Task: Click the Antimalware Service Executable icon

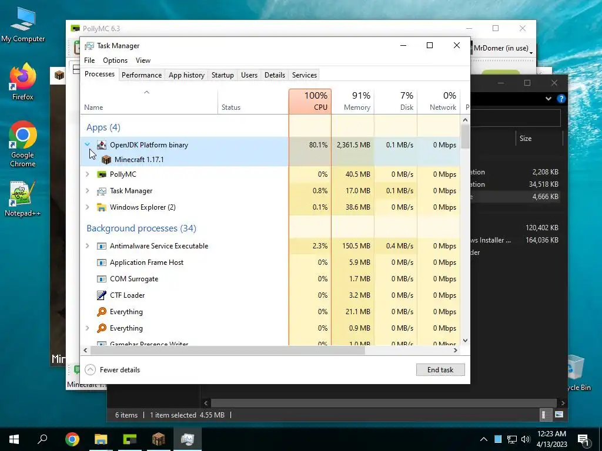Action: (101, 246)
